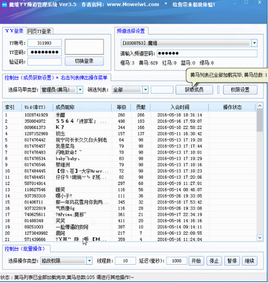Screen dimensions: 268x283
Task: Open the 选择操作类型 dropdown
Action: click(89, 261)
